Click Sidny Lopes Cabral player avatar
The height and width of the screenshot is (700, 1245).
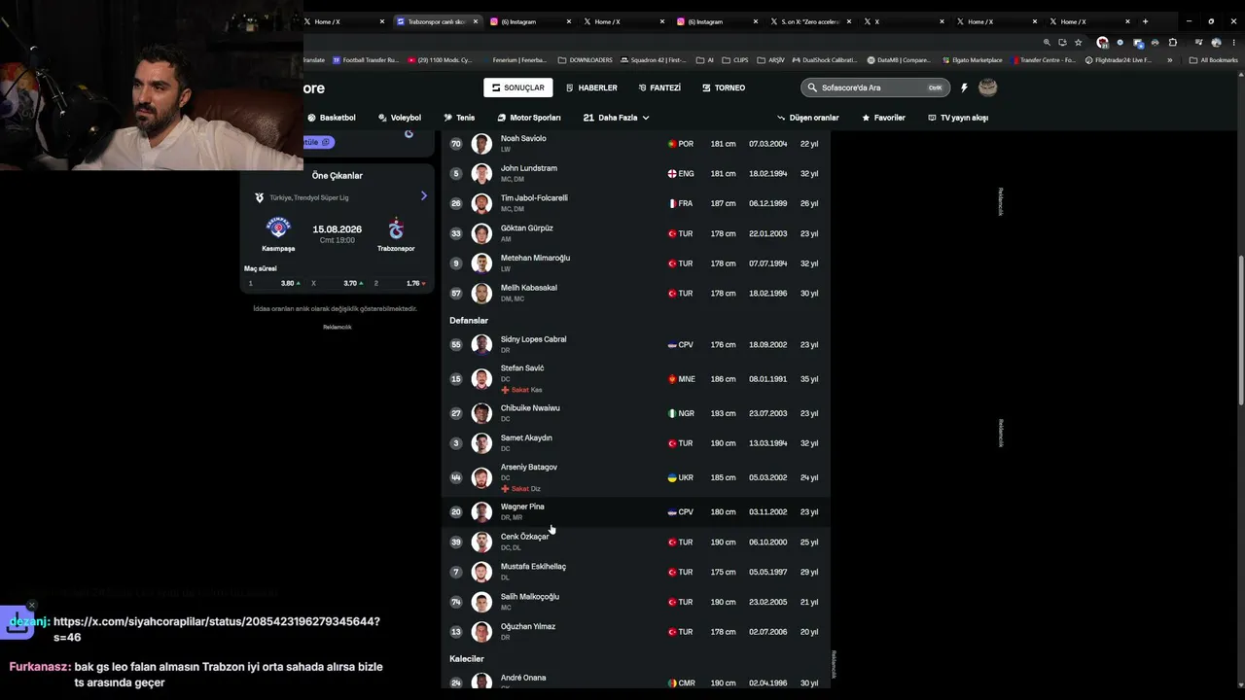click(x=481, y=345)
